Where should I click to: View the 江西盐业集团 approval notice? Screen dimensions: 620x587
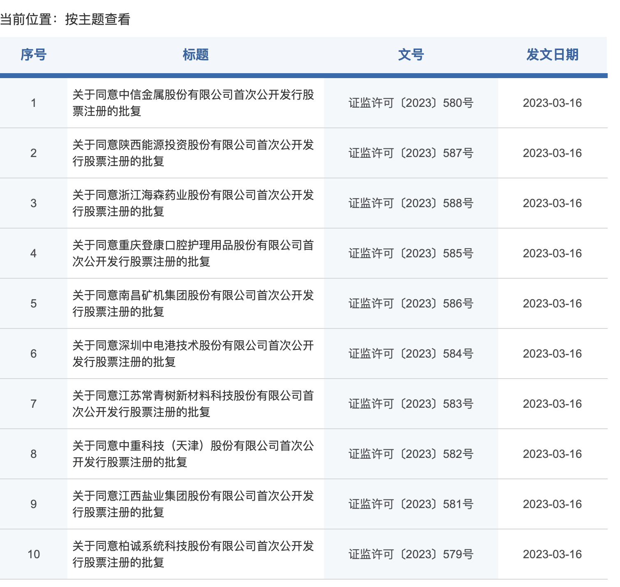tap(193, 504)
